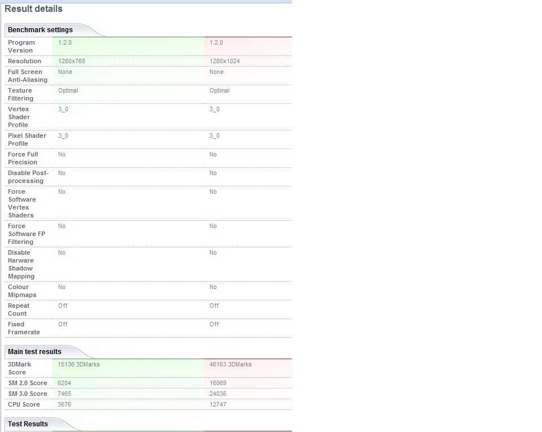Click the green-column Texture Filtering Optimal value

click(68, 90)
